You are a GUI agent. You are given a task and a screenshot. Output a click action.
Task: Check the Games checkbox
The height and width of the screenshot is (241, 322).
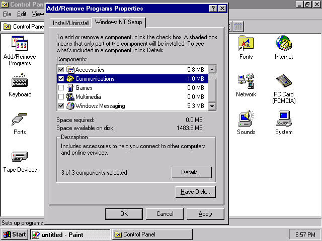tap(61, 88)
